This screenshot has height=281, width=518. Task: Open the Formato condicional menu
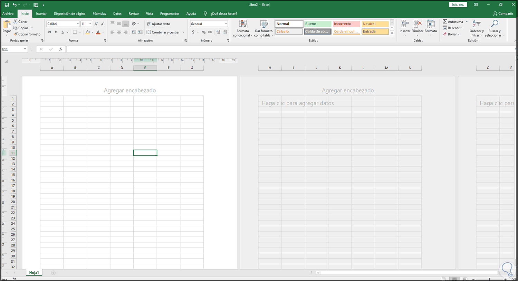click(x=243, y=28)
